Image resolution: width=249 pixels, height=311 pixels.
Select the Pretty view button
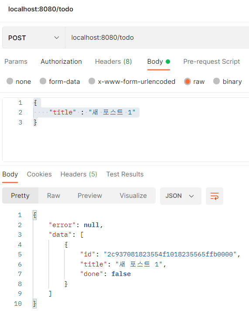point(20,196)
